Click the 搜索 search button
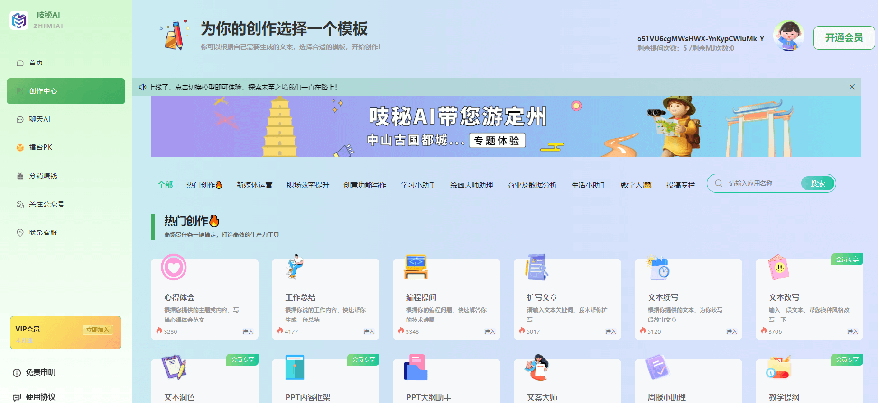878x403 pixels. (818, 183)
